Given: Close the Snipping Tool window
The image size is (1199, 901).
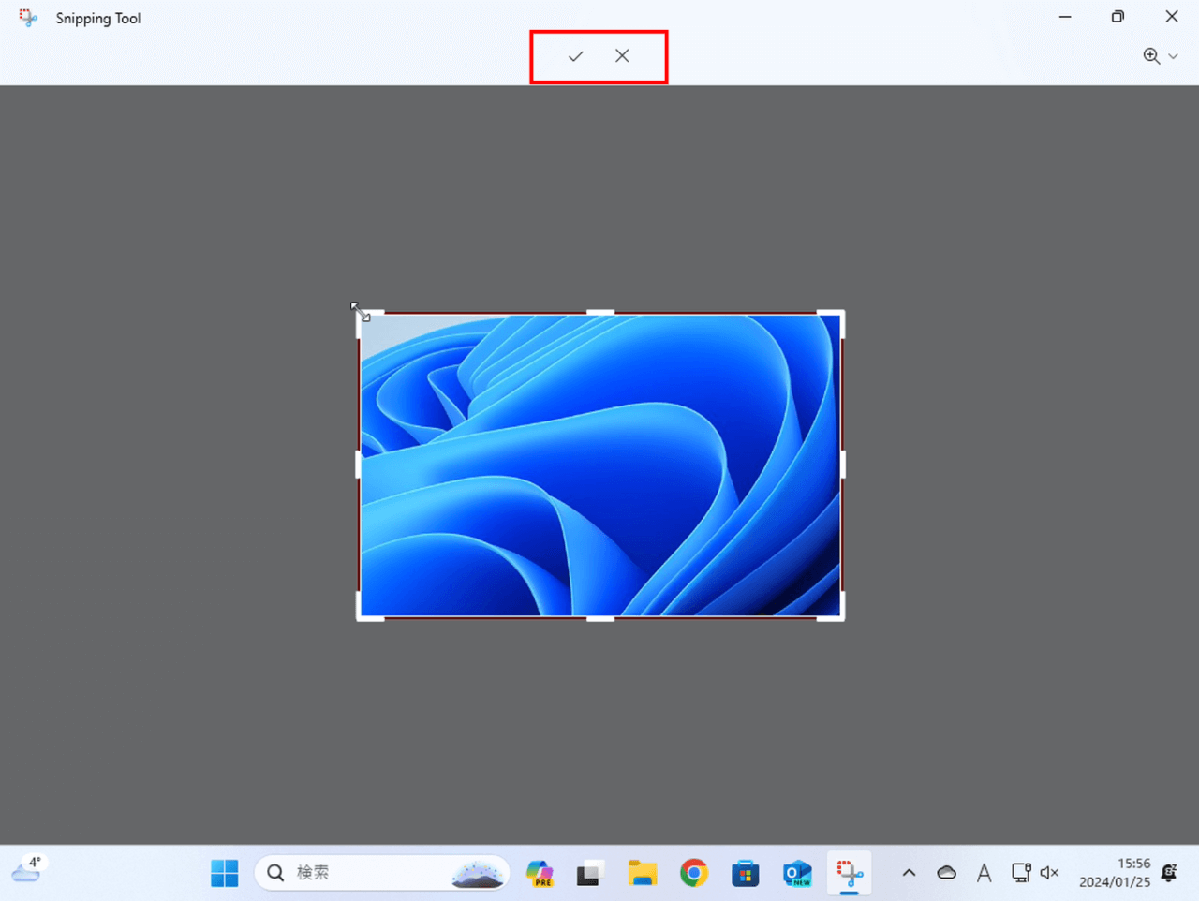Looking at the screenshot, I should click(1172, 17).
